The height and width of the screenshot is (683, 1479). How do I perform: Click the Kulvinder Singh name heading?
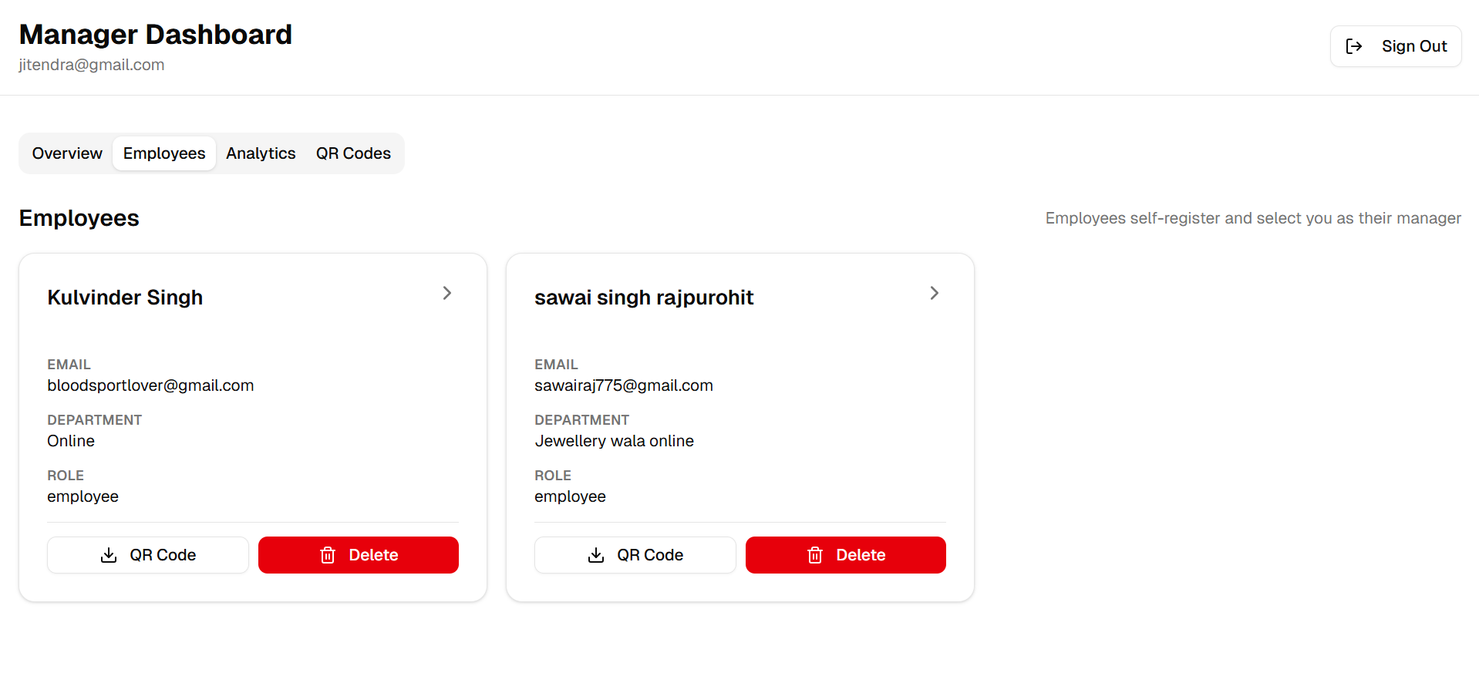pos(125,298)
